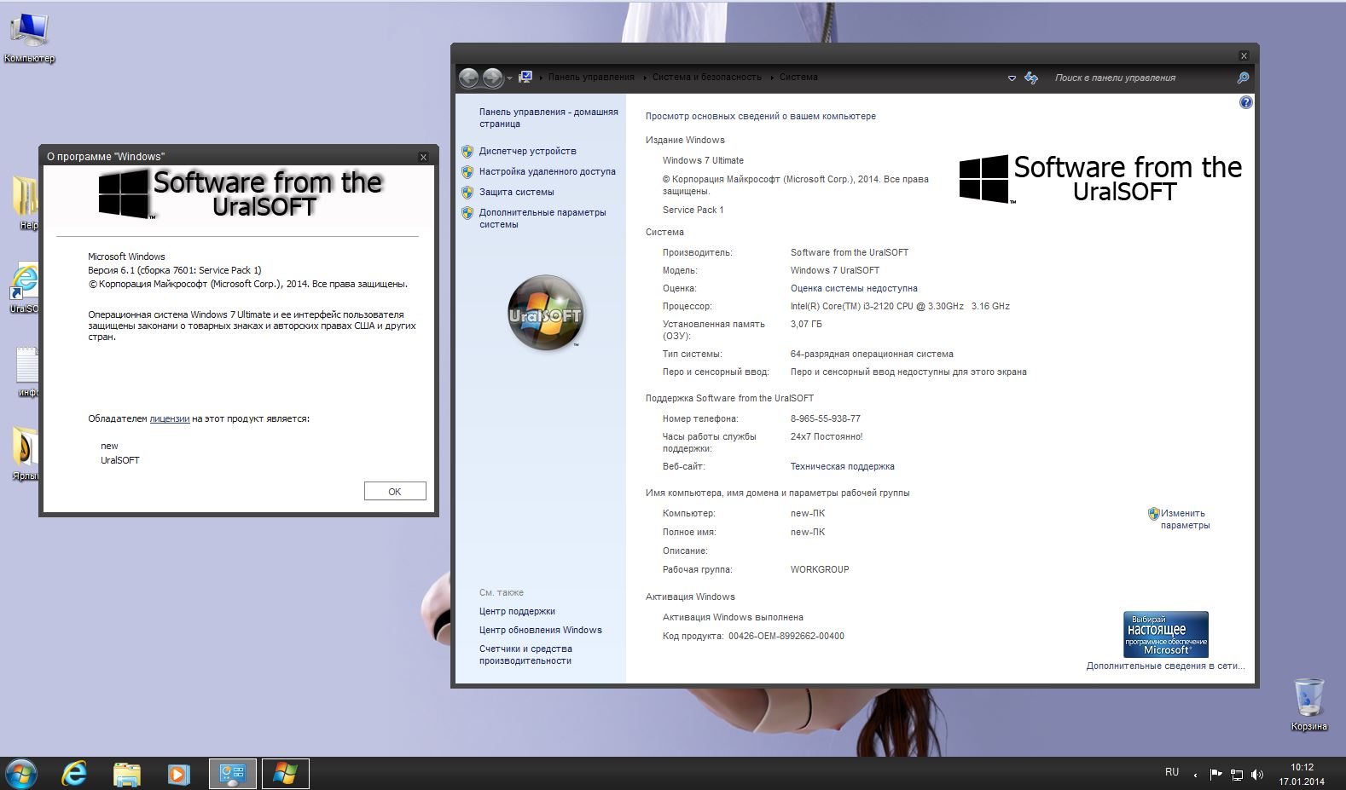Open Windows Explorer folder icon on taskbar
The height and width of the screenshot is (790, 1346).
[127, 774]
